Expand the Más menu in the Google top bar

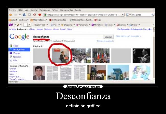click(x=69, y=29)
